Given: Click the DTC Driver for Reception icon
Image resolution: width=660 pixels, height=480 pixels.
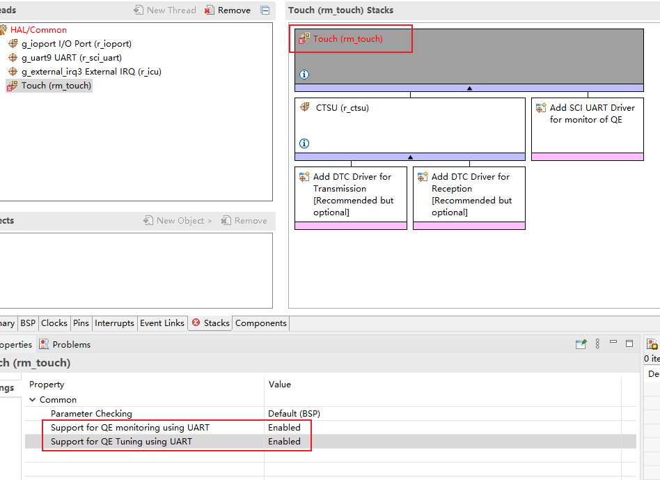Looking at the screenshot, I should [423, 177].
